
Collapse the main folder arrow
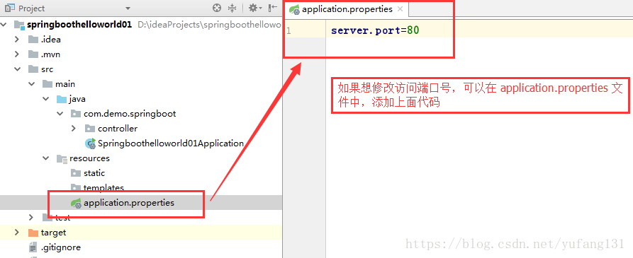[31, 84]
